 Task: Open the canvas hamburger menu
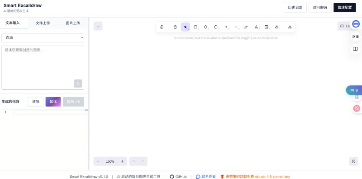click(98, 26)
